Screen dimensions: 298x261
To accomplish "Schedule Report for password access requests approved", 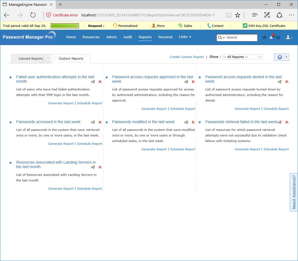I will click(x=183, y=109).
